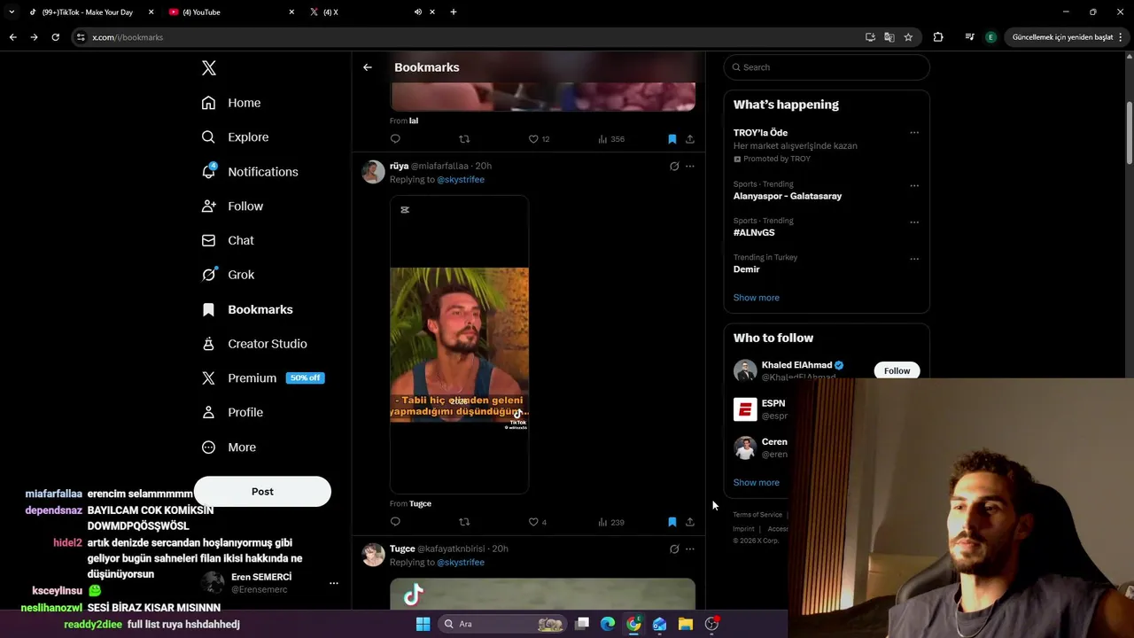Open more options on rüya's post
1134x638 pixels.
click(x=690, y=166)
